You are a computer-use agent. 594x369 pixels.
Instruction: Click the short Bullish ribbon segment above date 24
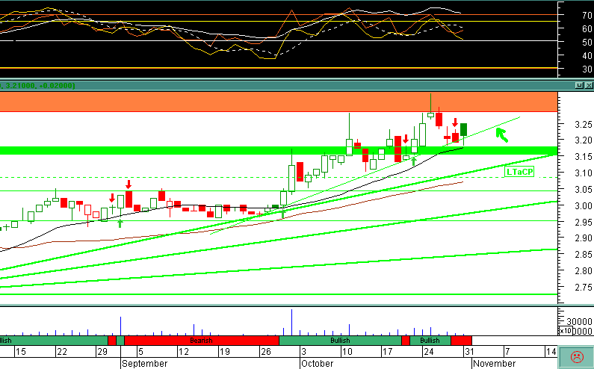[430, 340]
